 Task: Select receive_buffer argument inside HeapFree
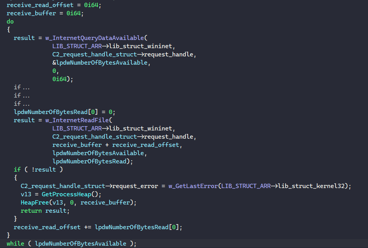pos(105,203)
